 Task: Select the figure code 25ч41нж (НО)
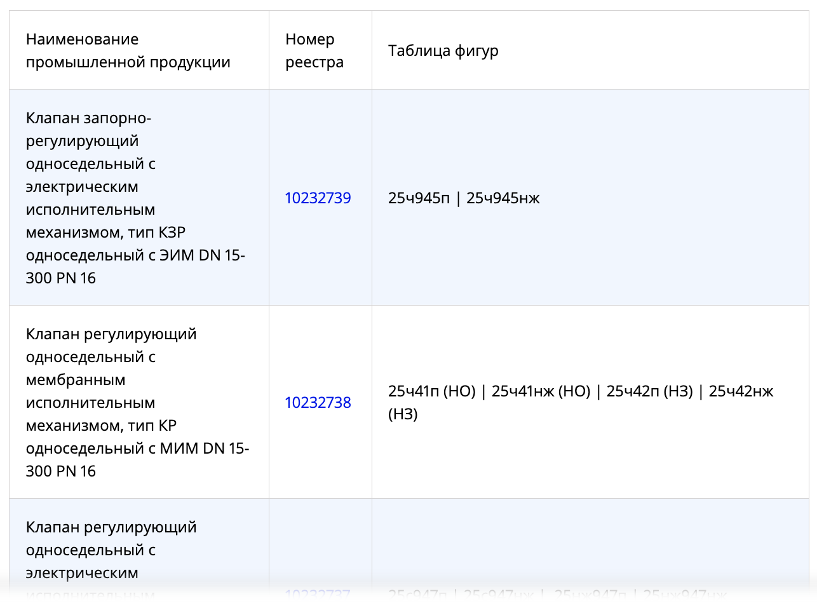(541, 391)
